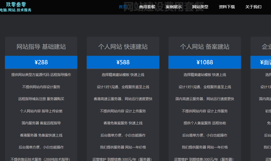Select the 个人网站 快速建站 card header
The width and height of the screenshot is (271, 161).
(123, 46)
